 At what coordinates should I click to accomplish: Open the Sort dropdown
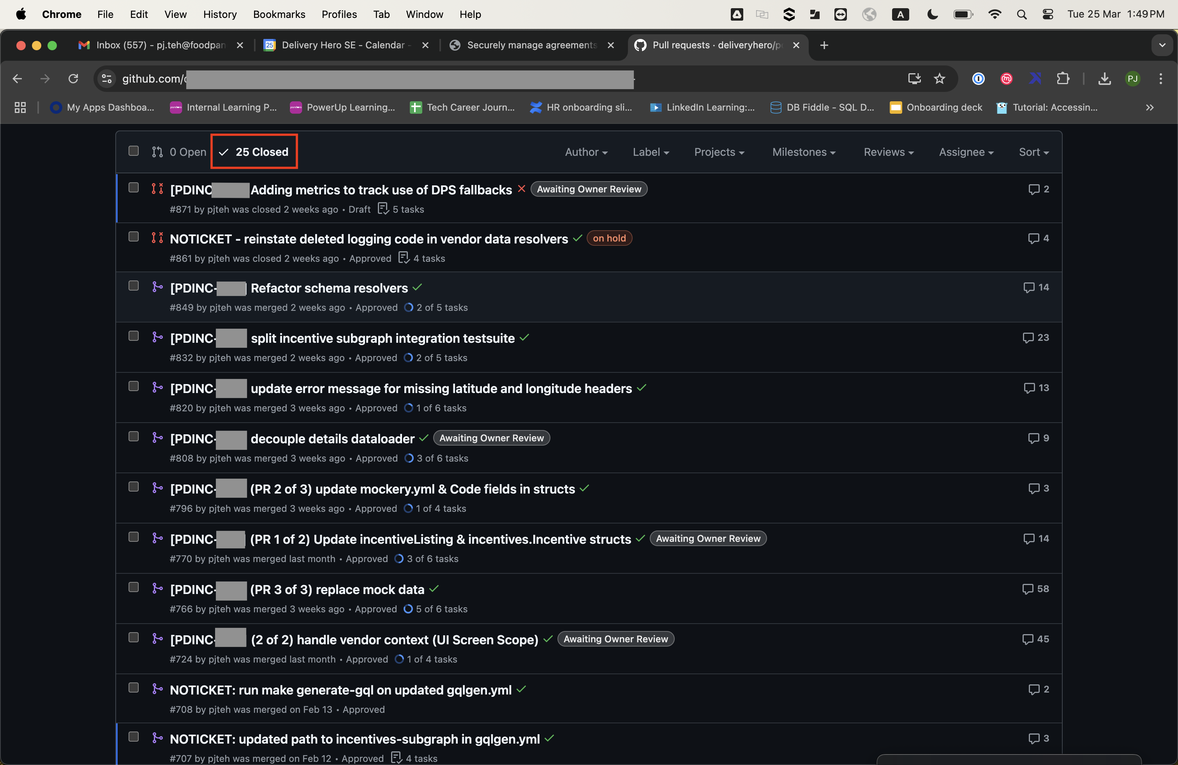(x=1033, y=152)
